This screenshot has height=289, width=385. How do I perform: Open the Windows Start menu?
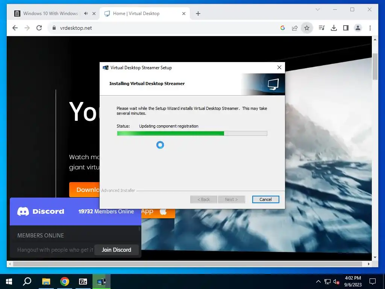click(x=9, y=281)
